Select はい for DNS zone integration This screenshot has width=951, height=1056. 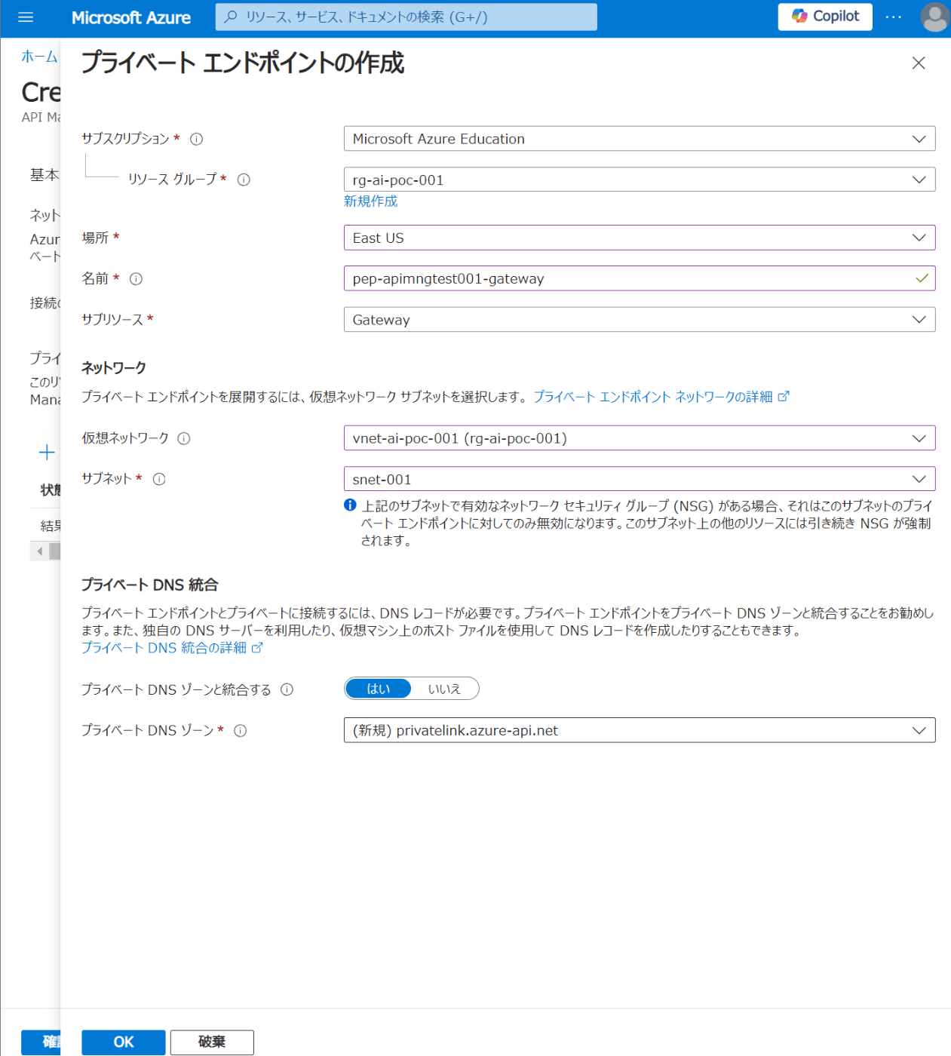pyautogui.click(x=378, y=688)
